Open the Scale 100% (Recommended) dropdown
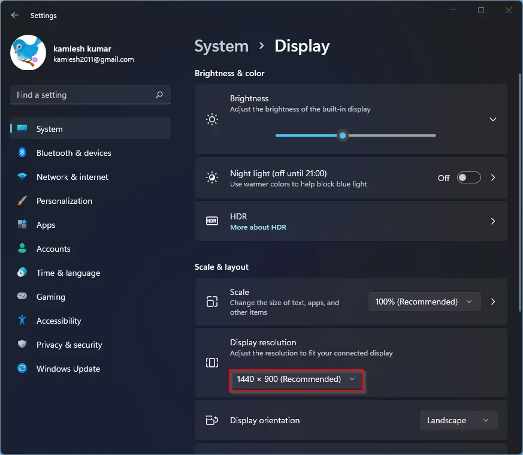This screenshot has height=455, width=523. click(424, 302)
